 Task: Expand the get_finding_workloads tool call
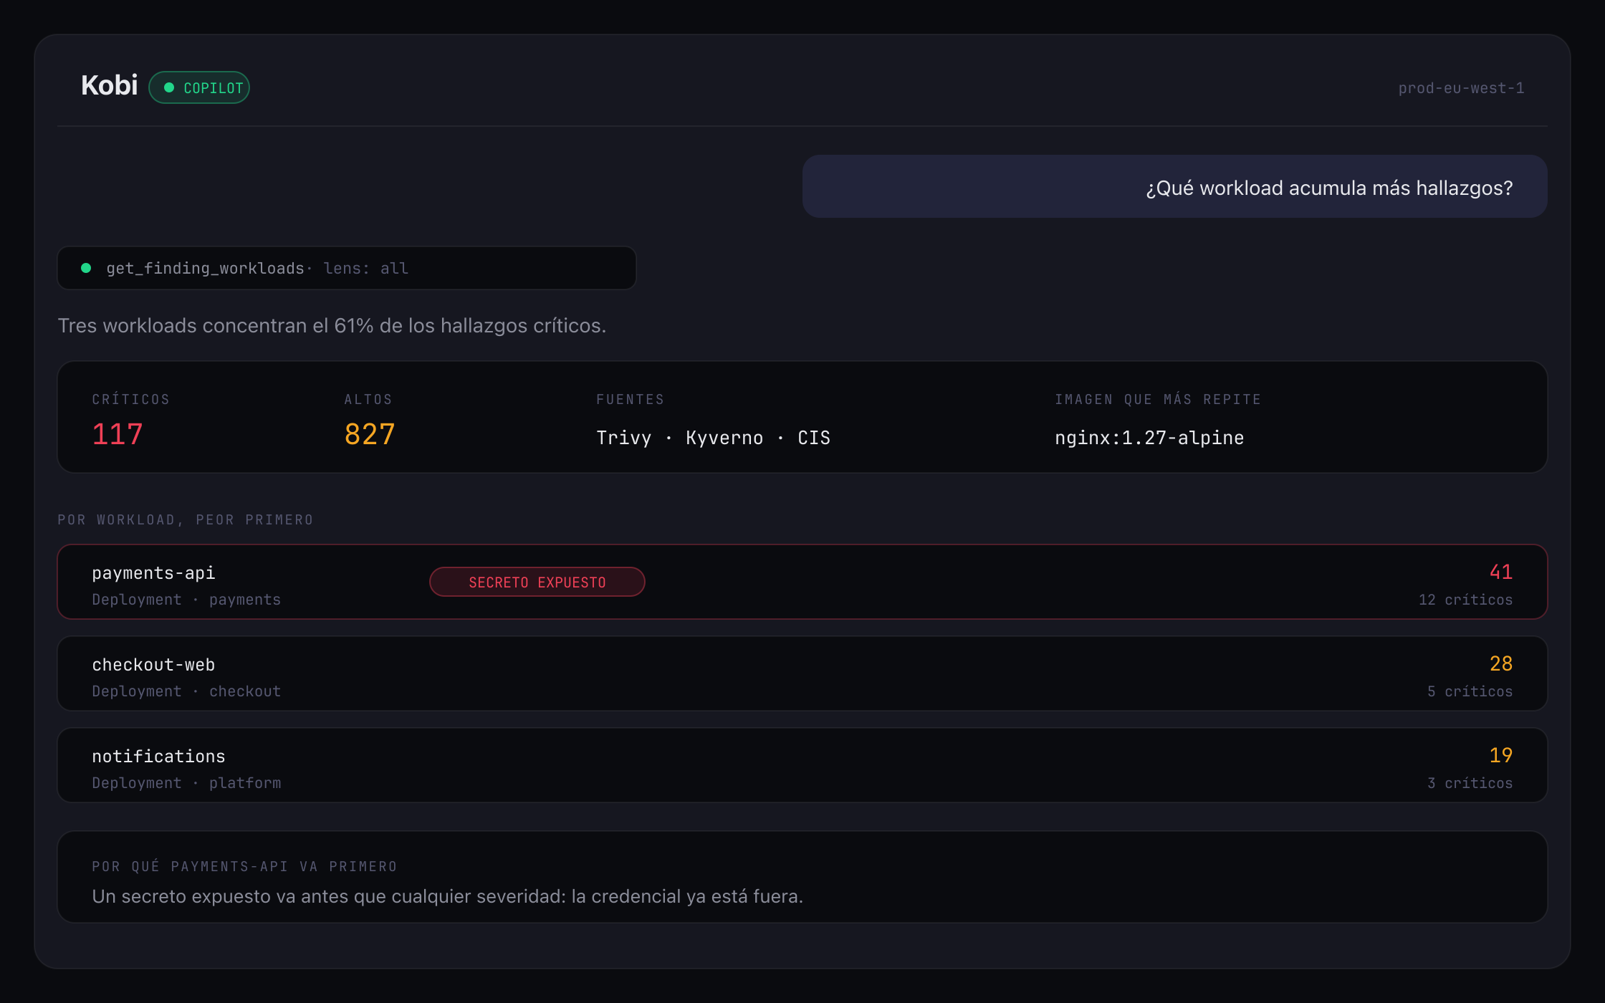(347, 268)
